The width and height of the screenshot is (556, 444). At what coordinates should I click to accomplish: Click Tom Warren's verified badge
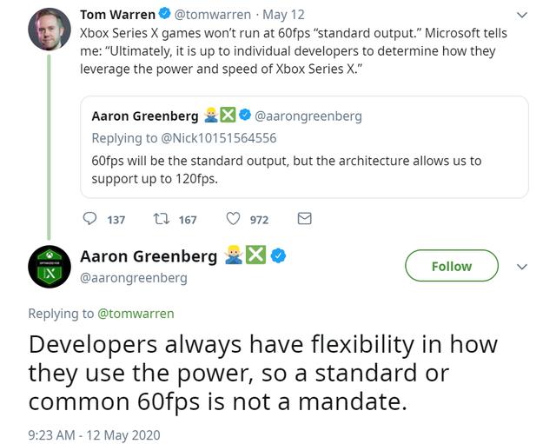165,15
